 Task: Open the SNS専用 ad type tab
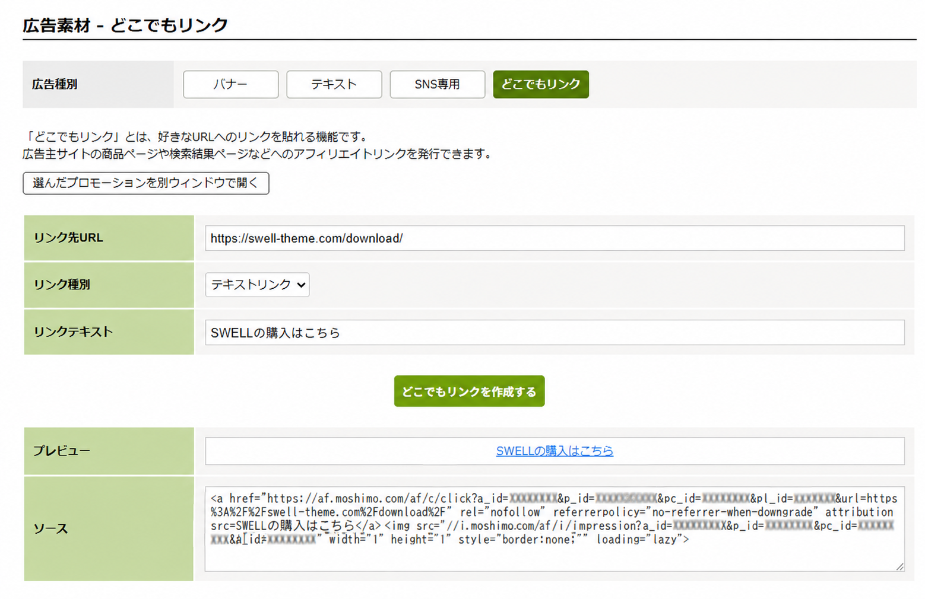tap(437, 84)
